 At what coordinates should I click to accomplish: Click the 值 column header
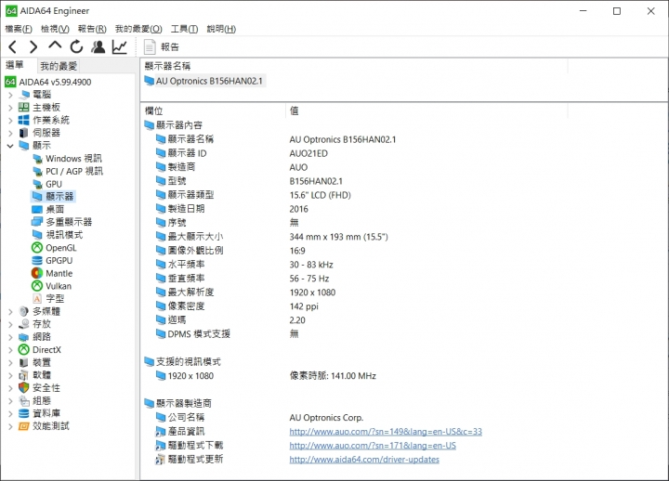426,110
